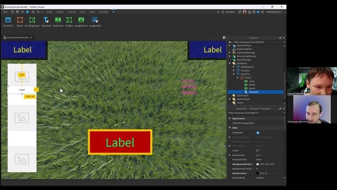Select StarterPlayer in Explorer
337x190 pixels.
click(243, 99)
